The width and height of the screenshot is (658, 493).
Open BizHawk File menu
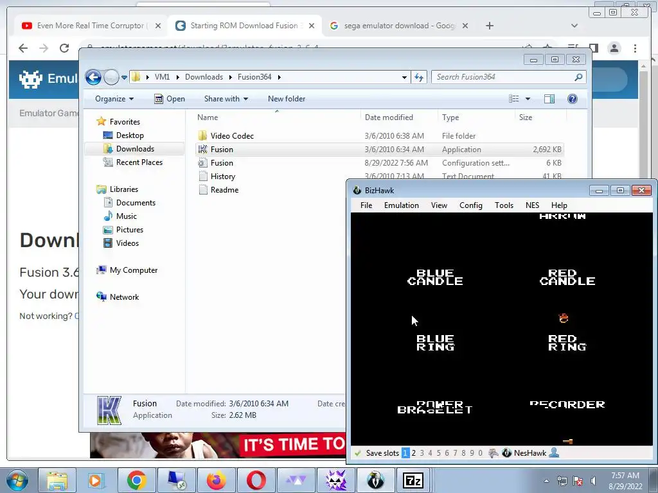(x=366, y=205)
